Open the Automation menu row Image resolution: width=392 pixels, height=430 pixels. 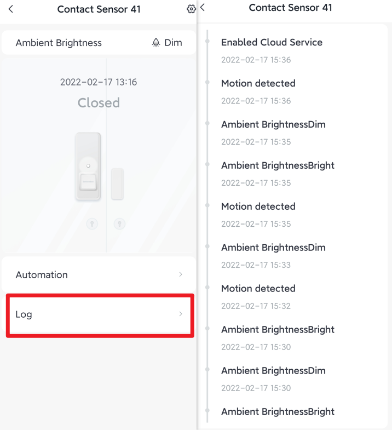click(99, 274)
